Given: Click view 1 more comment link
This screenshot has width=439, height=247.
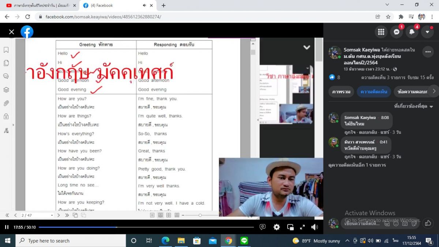Looking at the screenshot, I should (357, 165).
